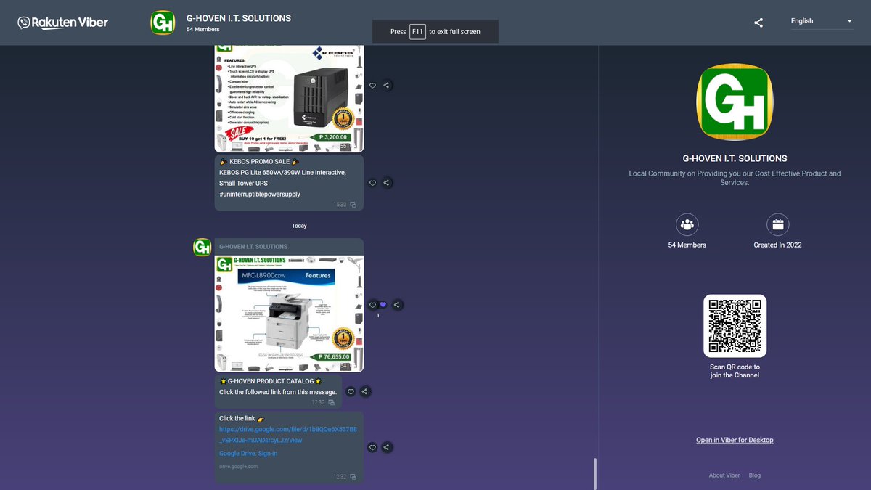This screenshot has height=490, width=871.
Task: Share the Google Drive link message
Action: pyautogui.click(x=387, y=447)
